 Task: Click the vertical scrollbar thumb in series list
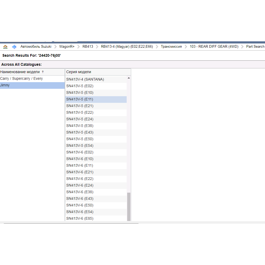[x=129, y=207]
